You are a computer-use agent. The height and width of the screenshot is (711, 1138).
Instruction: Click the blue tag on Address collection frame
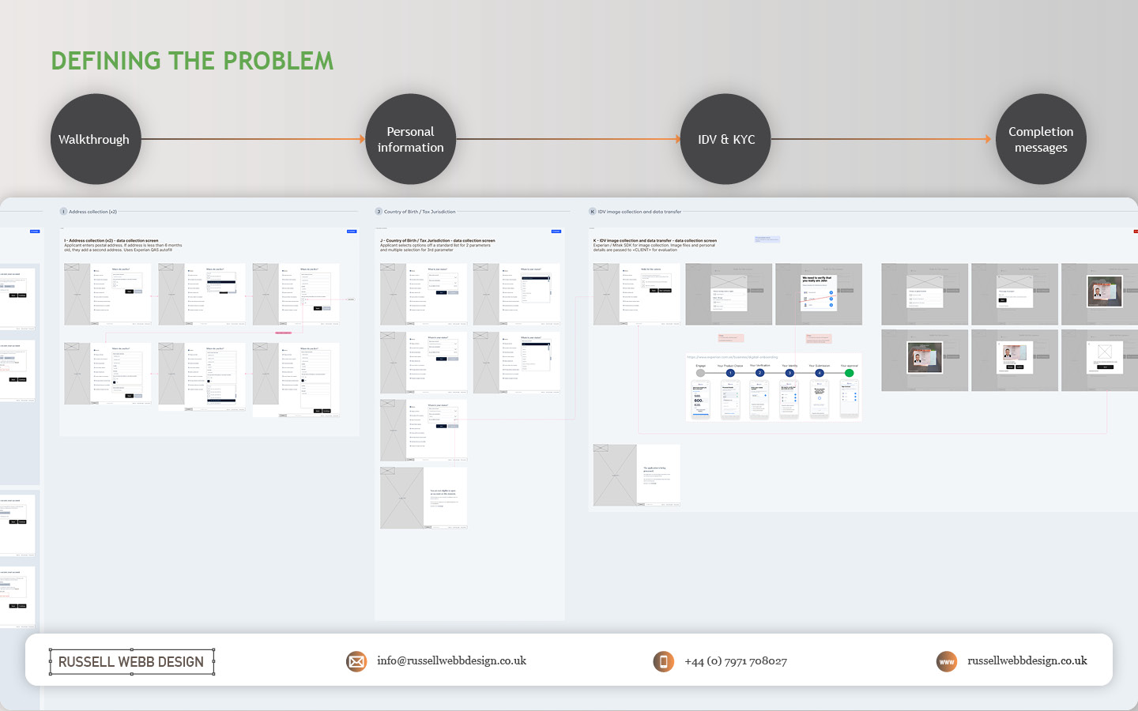(352, 231)
